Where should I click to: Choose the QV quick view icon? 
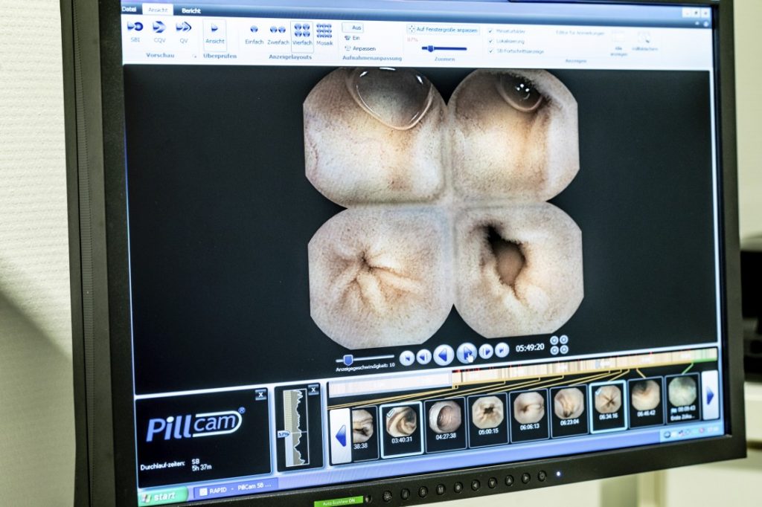[x=183, y=28]
